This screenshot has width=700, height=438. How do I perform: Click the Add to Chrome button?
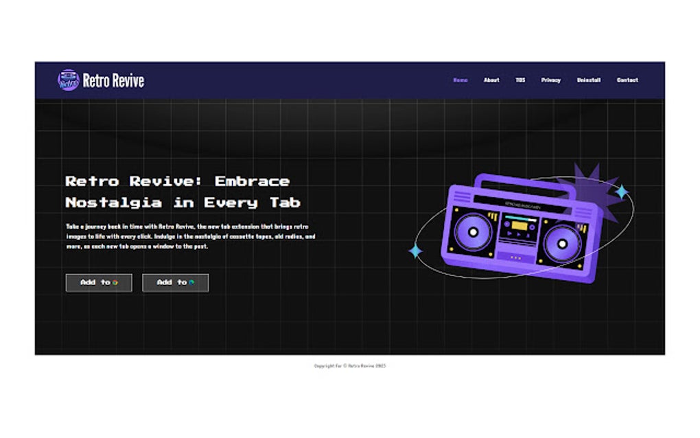click(98, 282)
